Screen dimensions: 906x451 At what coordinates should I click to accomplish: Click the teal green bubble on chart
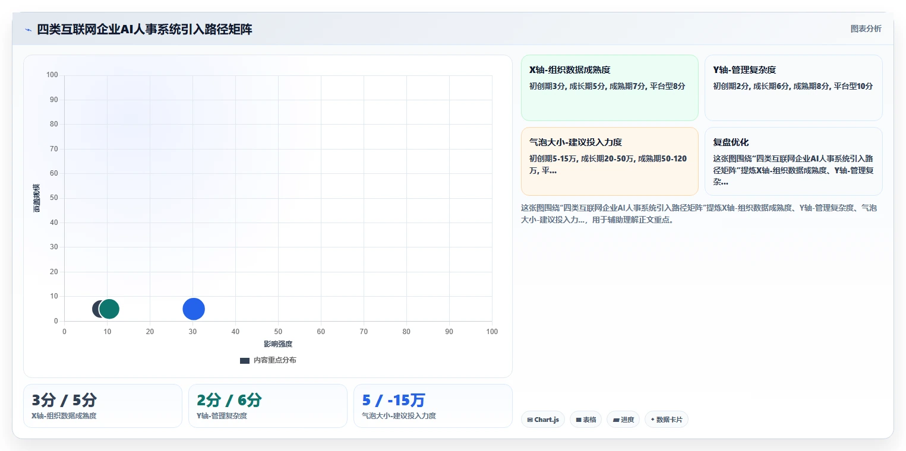tap(109, 309)
